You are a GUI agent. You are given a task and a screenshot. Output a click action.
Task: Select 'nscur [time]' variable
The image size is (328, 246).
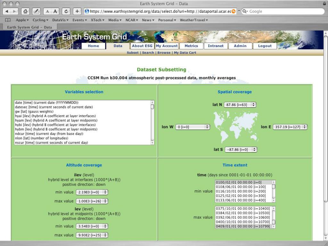click(82, 143)
